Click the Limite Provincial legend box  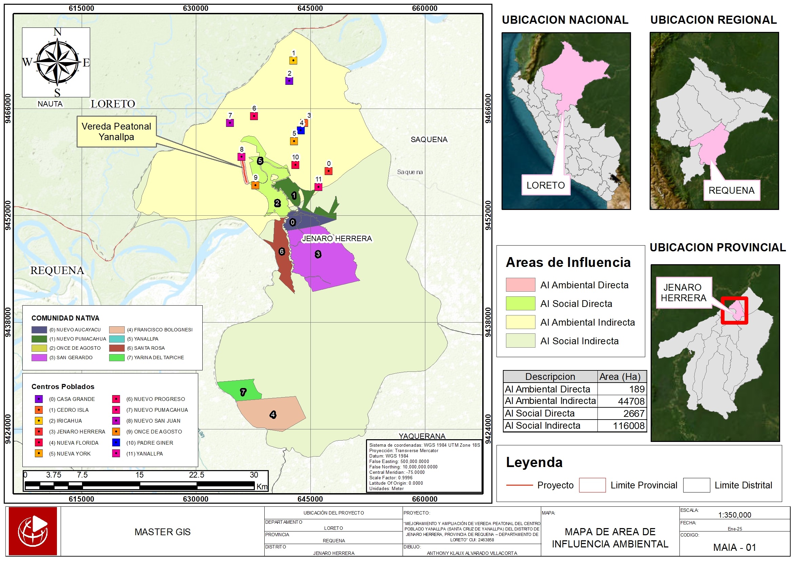click(592, 485)
